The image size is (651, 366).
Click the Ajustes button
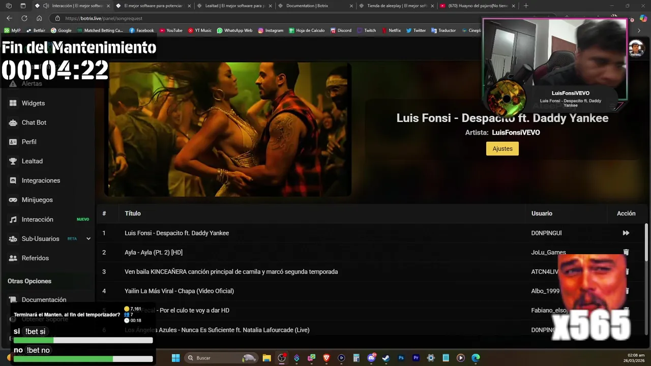click(502, 148)
